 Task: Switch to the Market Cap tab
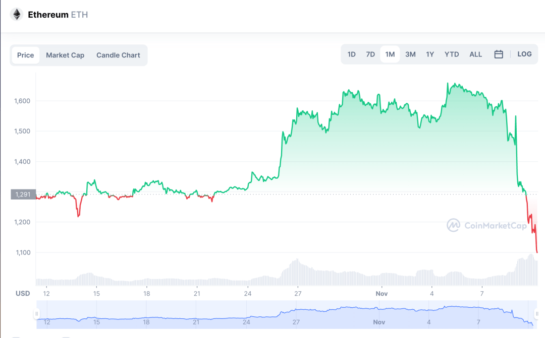tap(65, 55)
